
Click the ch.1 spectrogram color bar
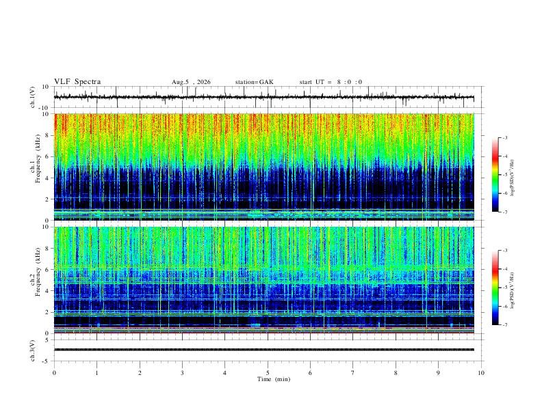[x=495, y=175]
